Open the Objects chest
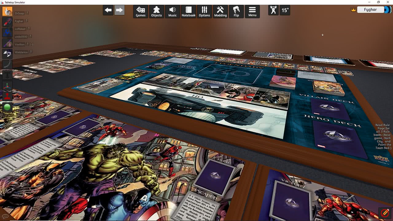 point(157,11)
